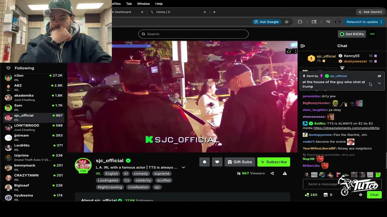
Task: Open the TUTCO profile avatar menu
Action: 372,34
